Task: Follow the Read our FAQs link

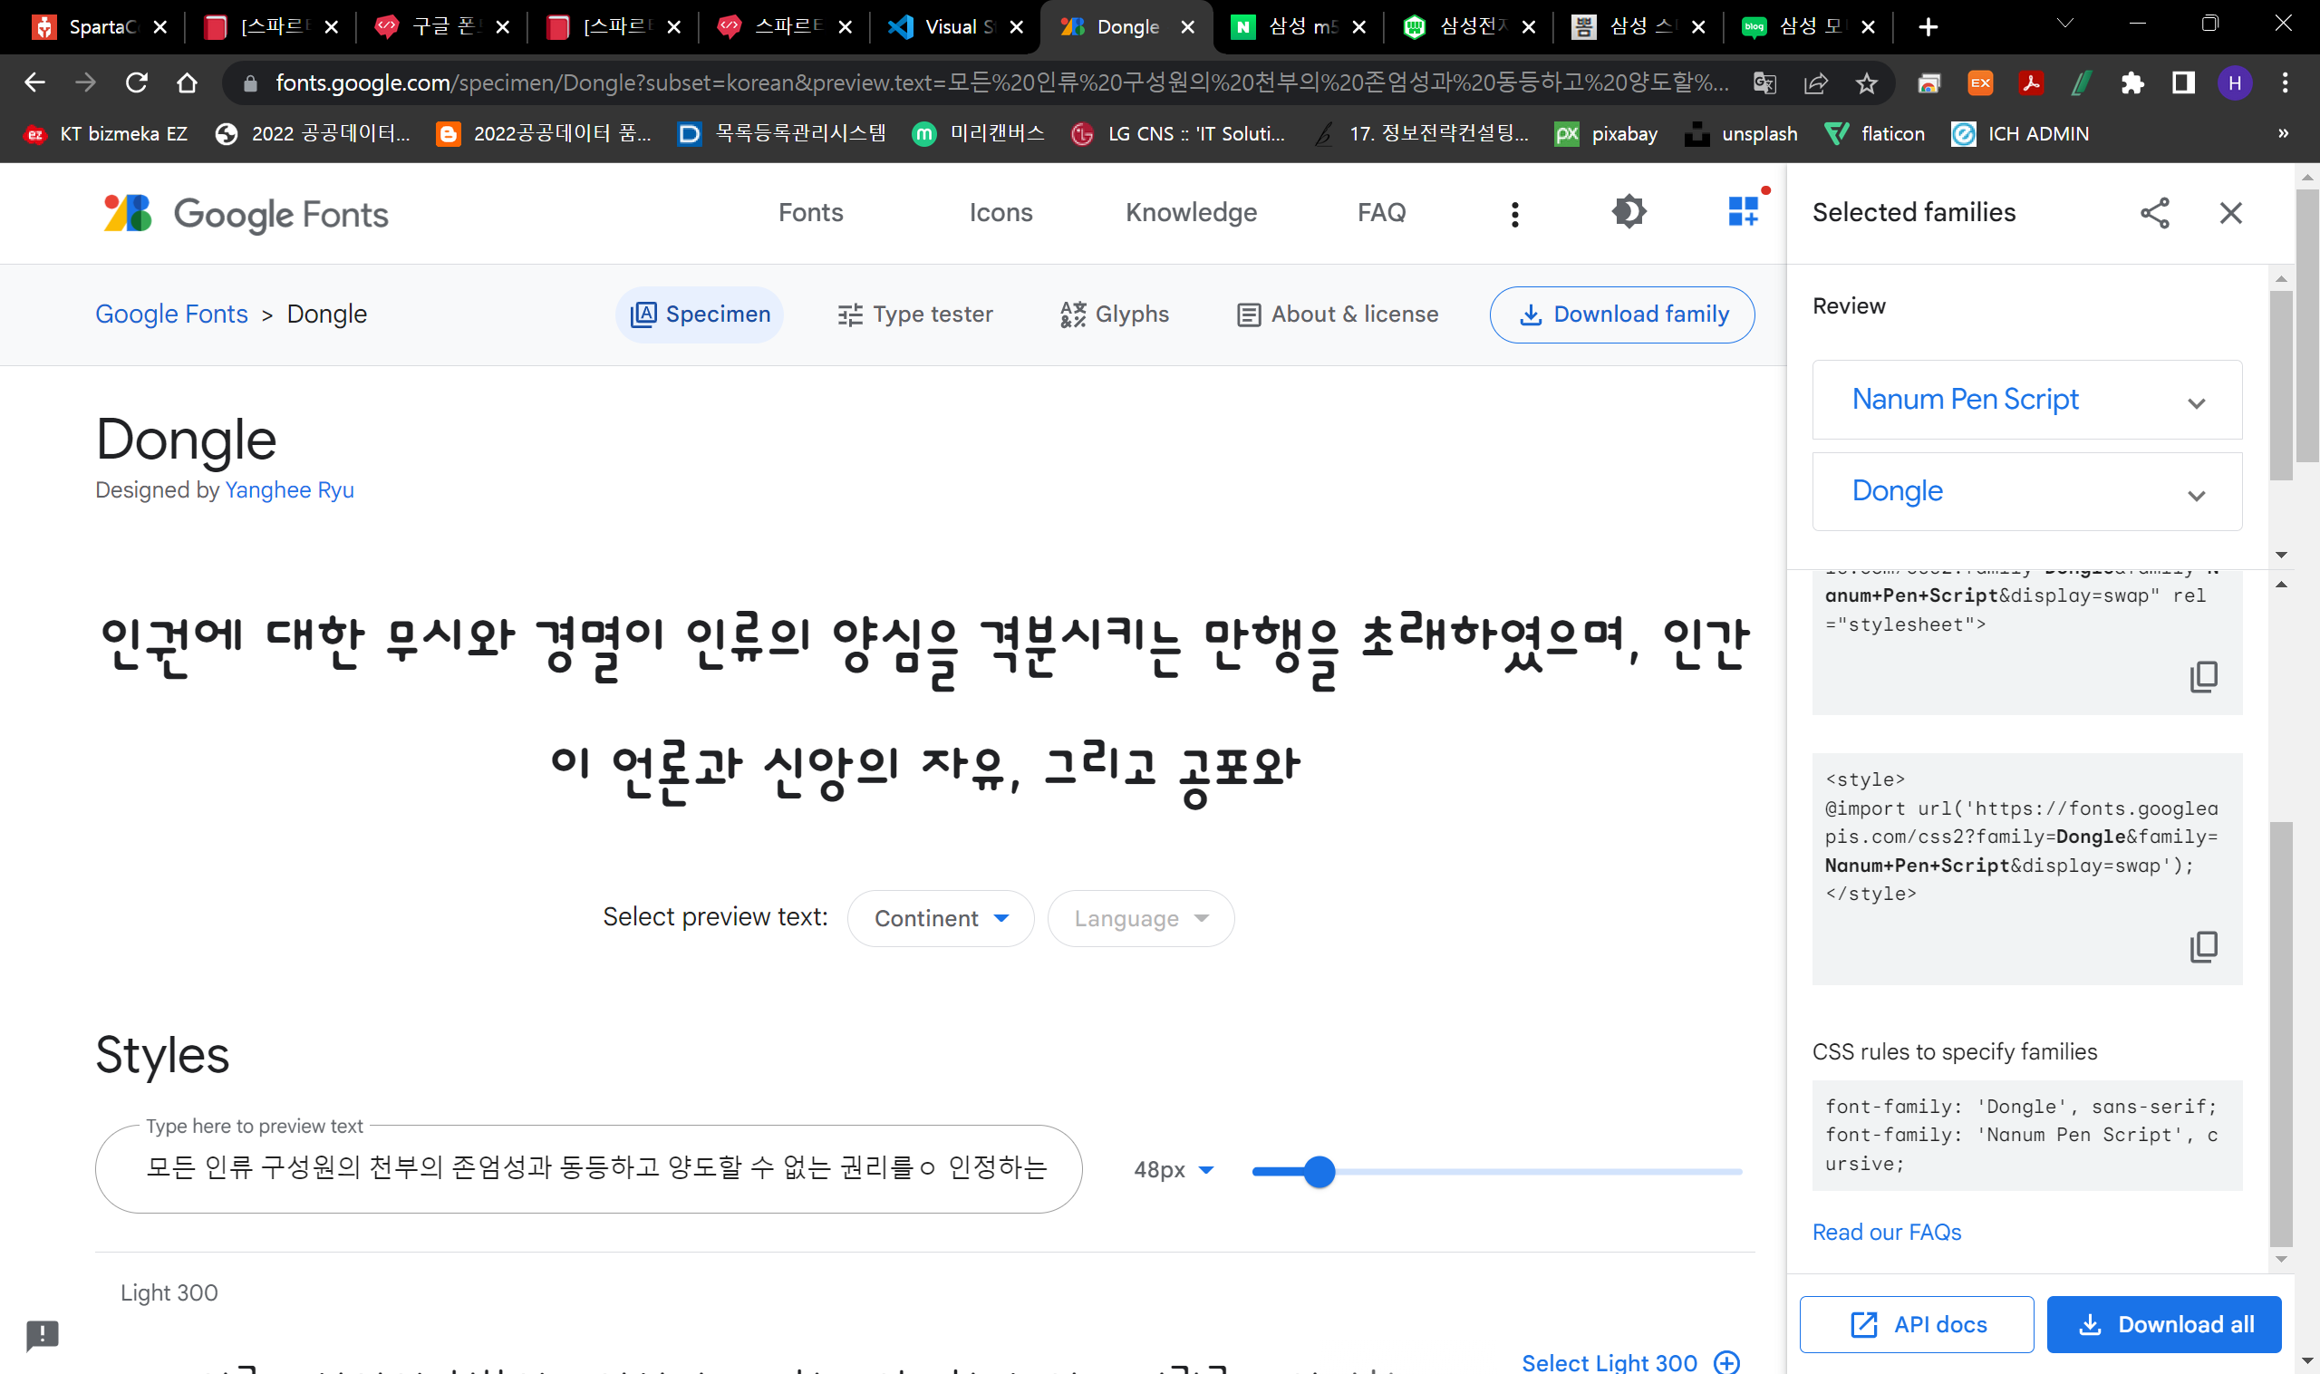Action: tap(1886, 1232)
